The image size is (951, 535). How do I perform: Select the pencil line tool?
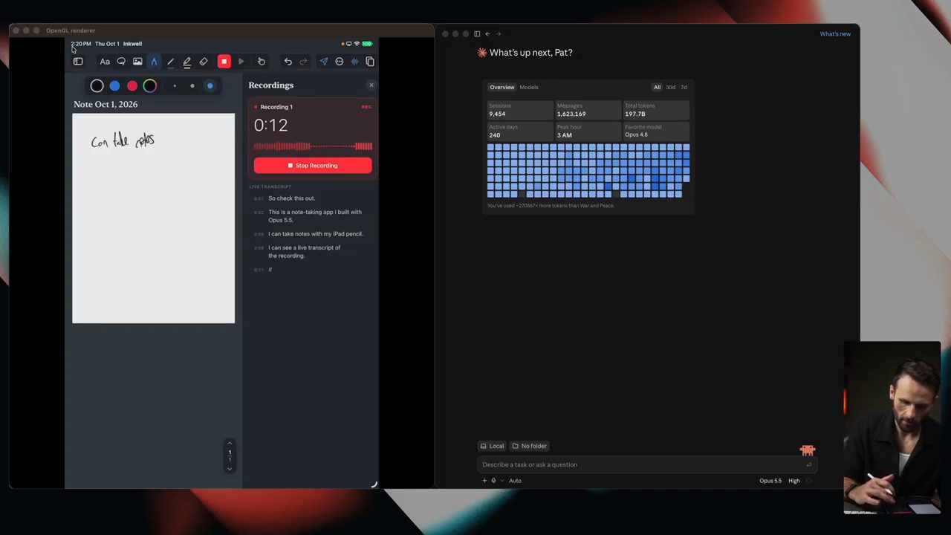(x=170, y=62)
